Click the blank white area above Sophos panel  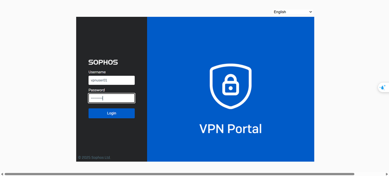(x=160, y=8)
